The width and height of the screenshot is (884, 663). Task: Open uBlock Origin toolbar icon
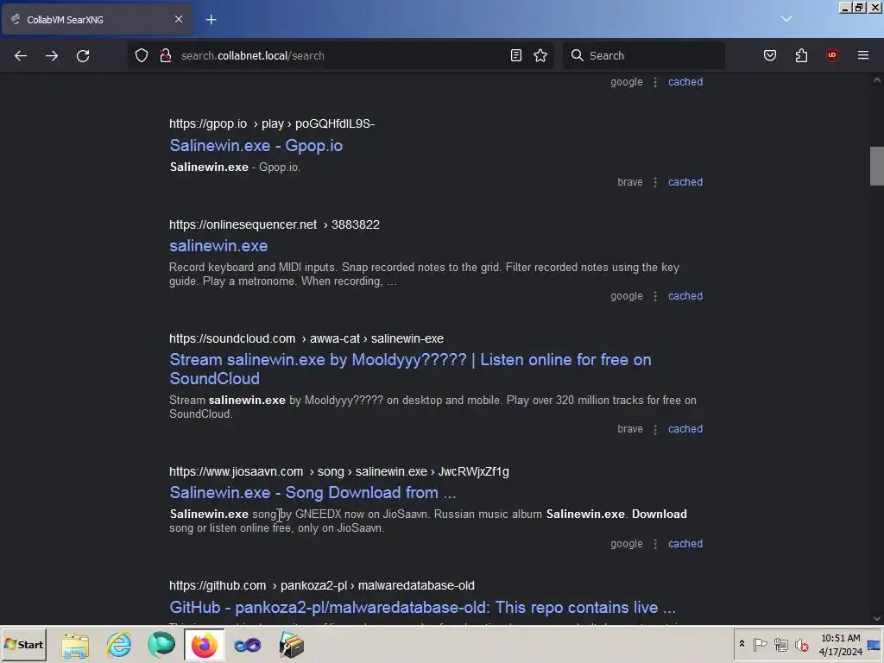click(832, 55)
